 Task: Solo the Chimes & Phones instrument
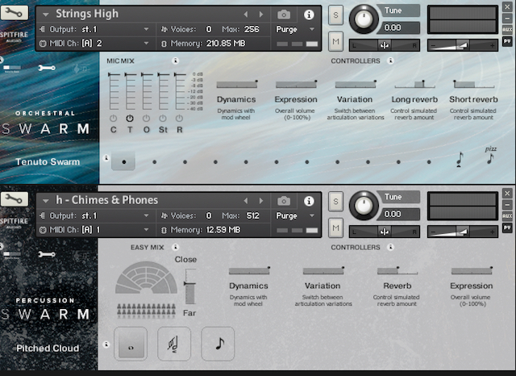click(x=335, y=202)
